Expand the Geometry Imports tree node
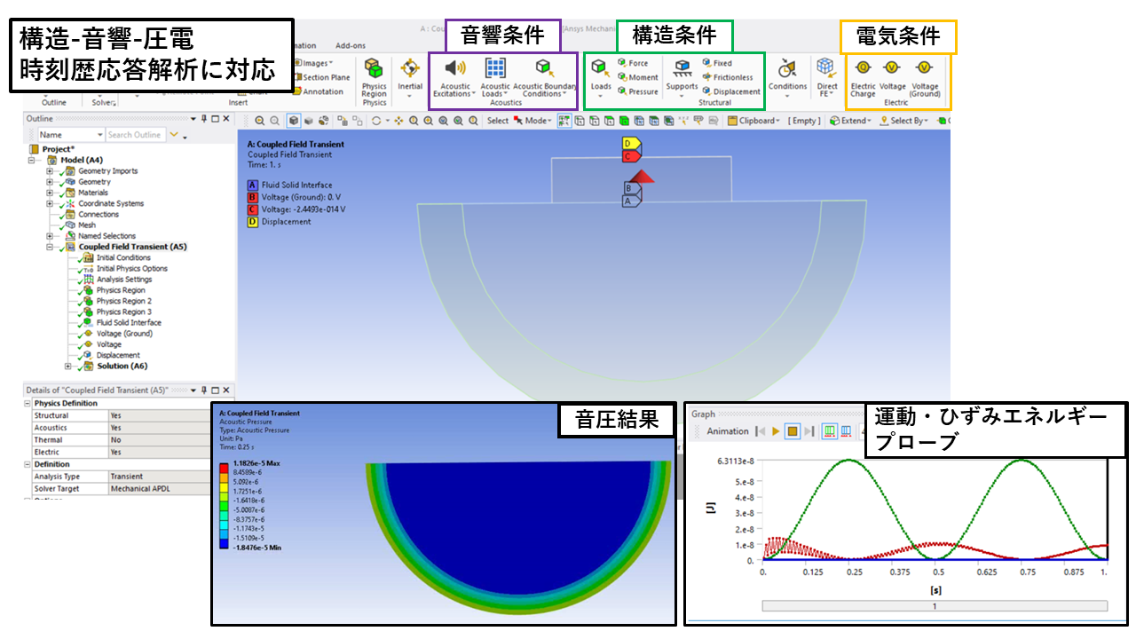The image size is (1136, 639). pos(50,171)
